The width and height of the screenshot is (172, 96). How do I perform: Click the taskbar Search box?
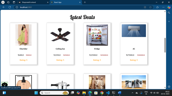pos(54,93)
